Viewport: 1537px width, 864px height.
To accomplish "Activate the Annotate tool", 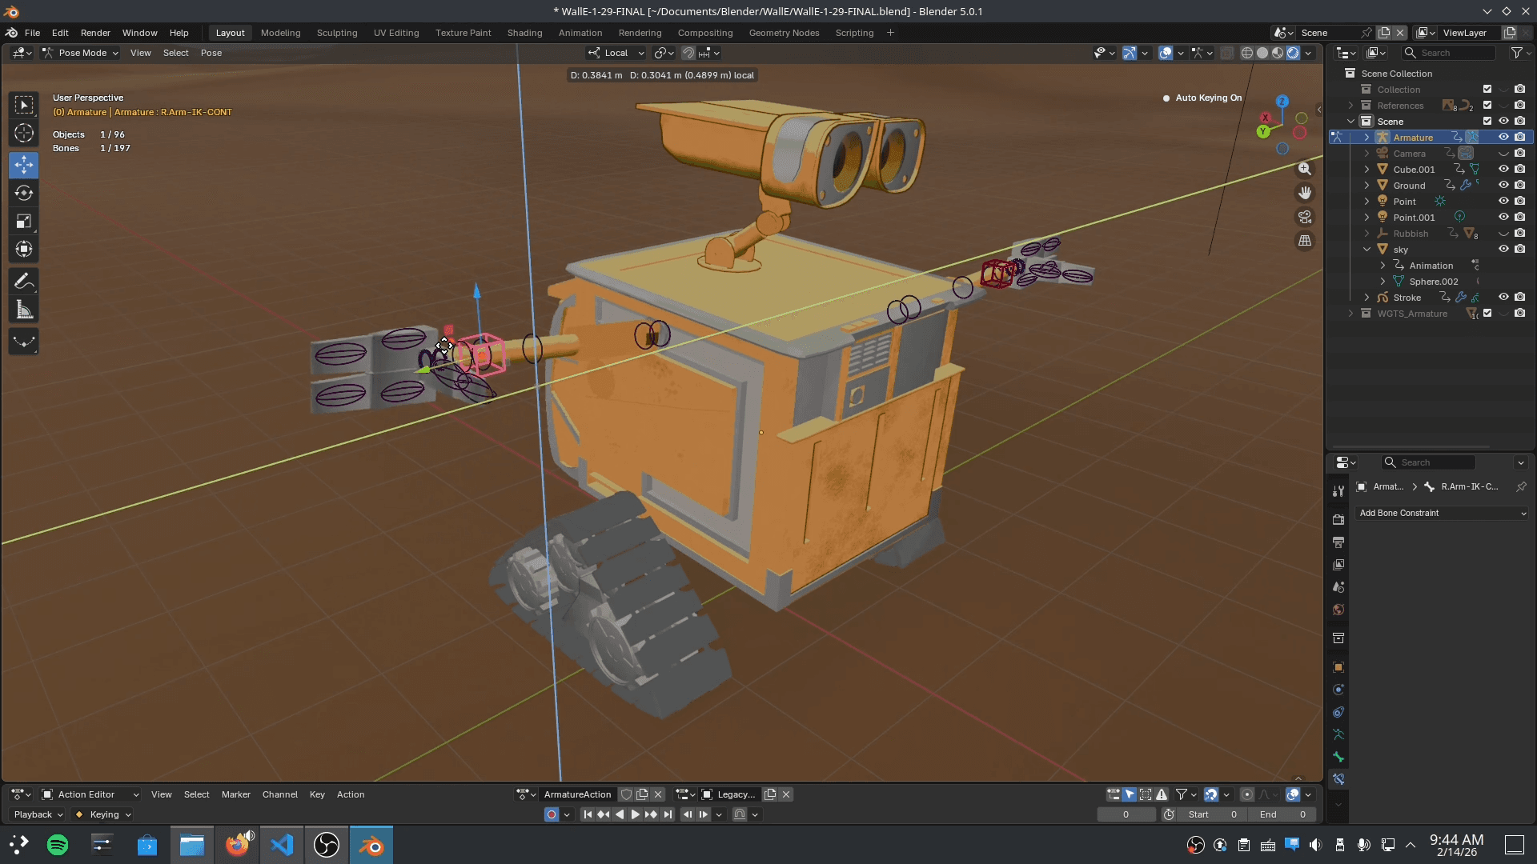I will pos(24,281).
